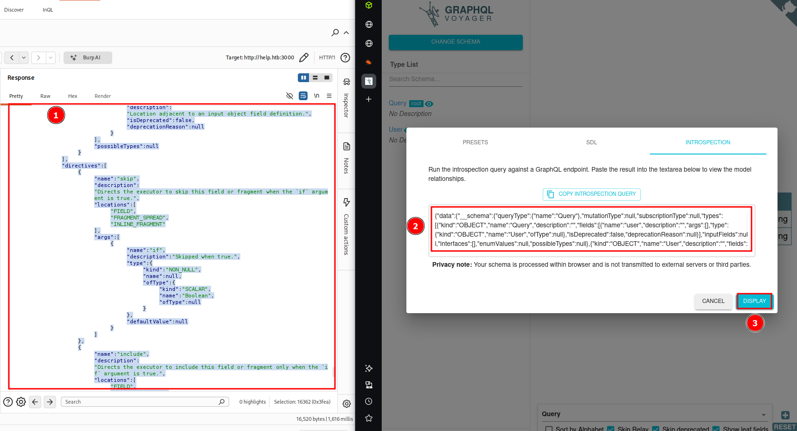
Task: Click the HTTP/1 protocol toggle
Action: pos(327,58)
